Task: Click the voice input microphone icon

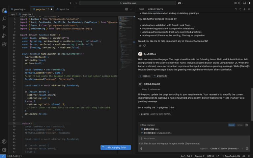Action: 141,149
